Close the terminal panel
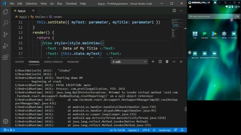This screenshot has height=135, width=241. point(181,61)
